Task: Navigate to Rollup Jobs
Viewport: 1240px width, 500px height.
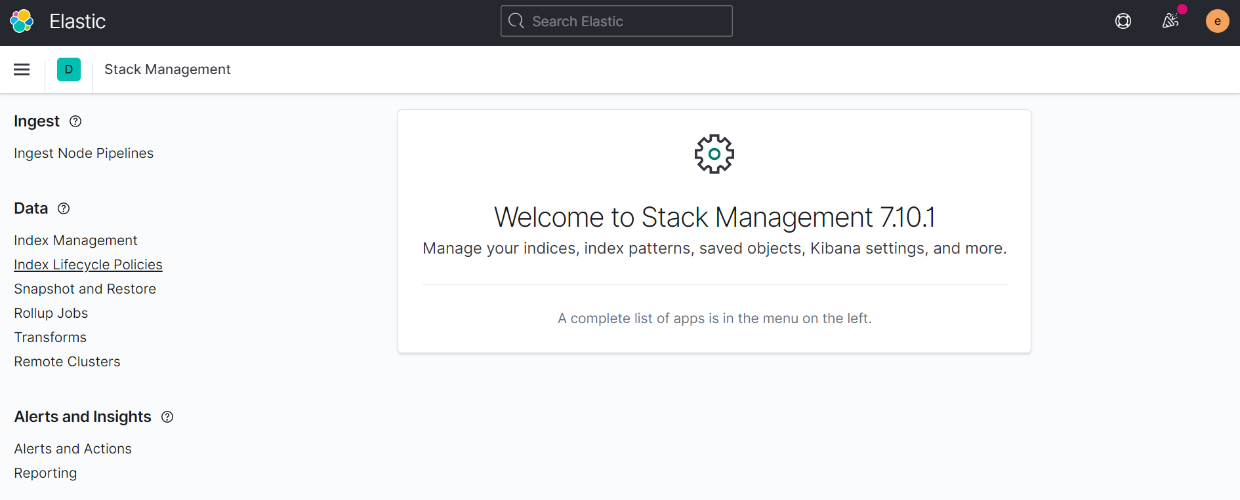Action: click(x=51, y=313)
